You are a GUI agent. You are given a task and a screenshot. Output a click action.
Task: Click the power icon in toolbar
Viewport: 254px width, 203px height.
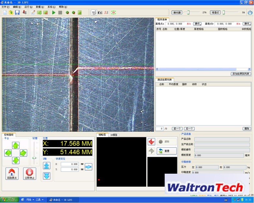tap(250, 13)
